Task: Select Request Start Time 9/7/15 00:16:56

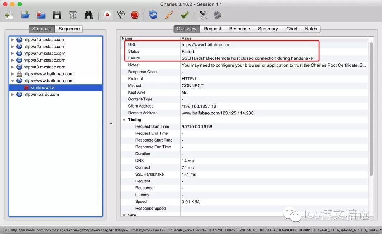Action: tap(197, 126)
